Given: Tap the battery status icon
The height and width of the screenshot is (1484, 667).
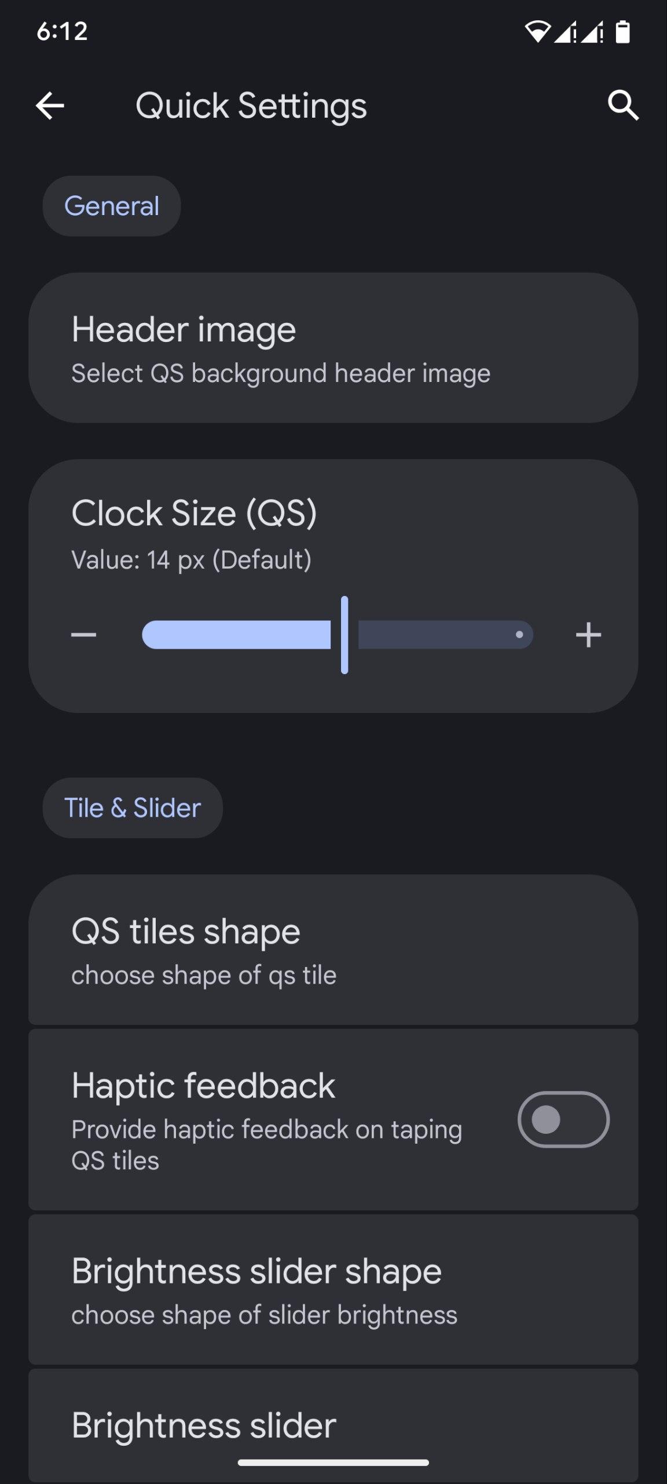Looking at the screenshot, I should pyautogui.click(x=622, y=32).
